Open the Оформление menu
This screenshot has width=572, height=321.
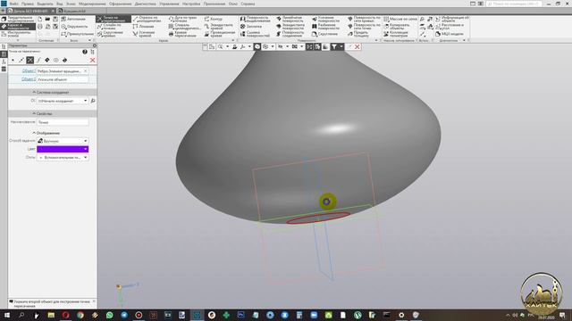click(120, 4)
